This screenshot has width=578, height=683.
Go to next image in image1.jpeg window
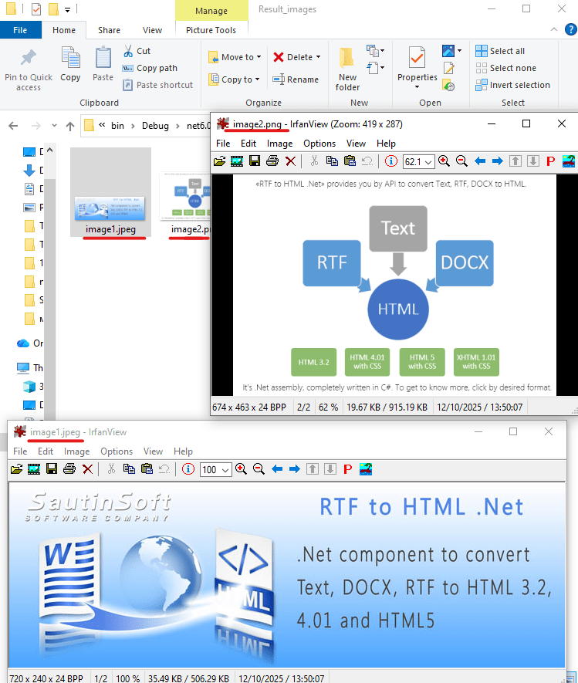coord(295,469)
